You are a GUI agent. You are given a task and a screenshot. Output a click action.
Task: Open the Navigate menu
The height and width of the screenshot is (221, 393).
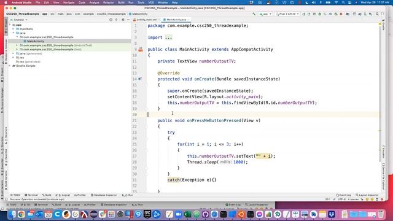[x=69, y=2]
